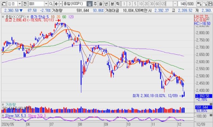Click the 93.86% volume ratio in the info bar

pos(98,10)
